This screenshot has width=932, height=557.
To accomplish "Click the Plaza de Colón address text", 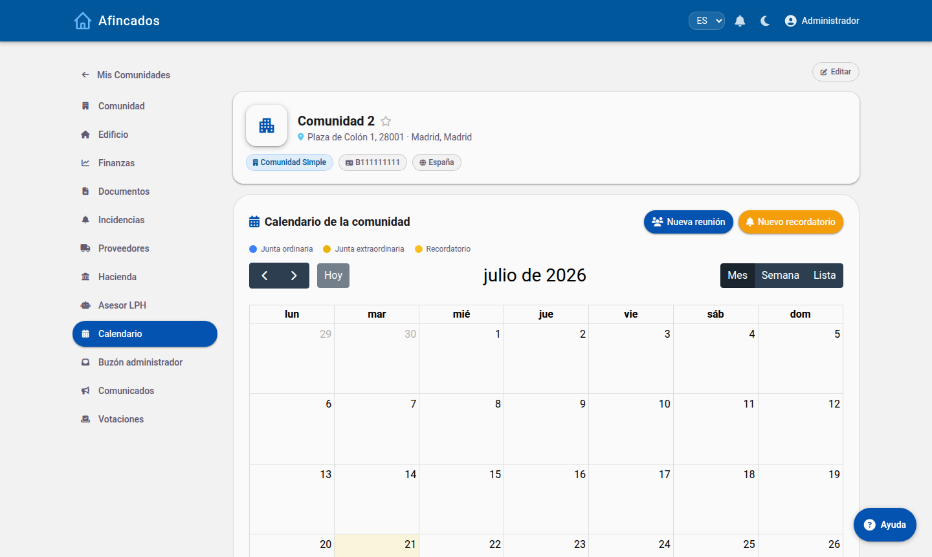I will coord(390,137).
